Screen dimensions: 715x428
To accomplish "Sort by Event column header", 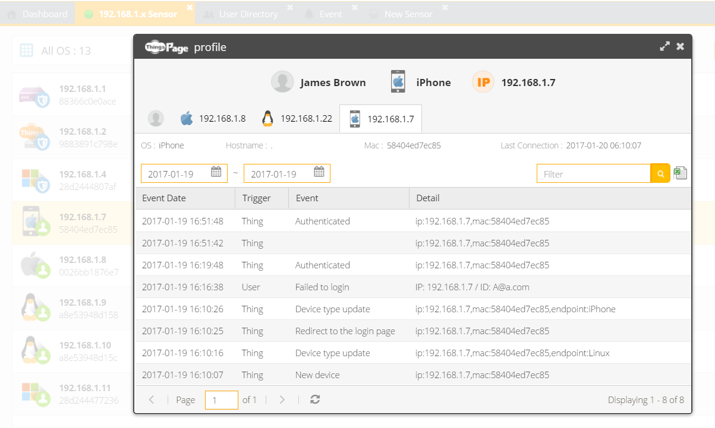I will 349,198.
